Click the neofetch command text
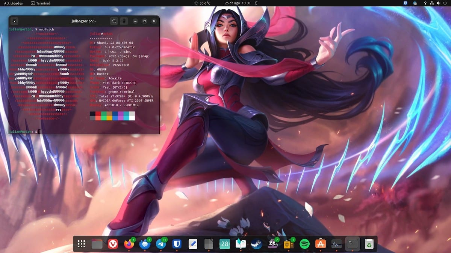 (x=46, y=29)
